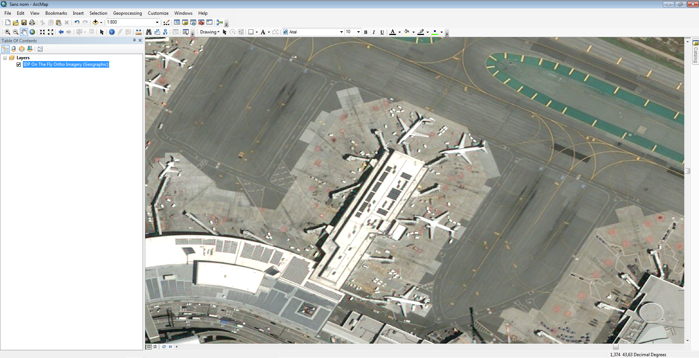Viewport: 699px width, 358px height.
Task: Open the Geoprocessing menu
Action: click(128, 13)
